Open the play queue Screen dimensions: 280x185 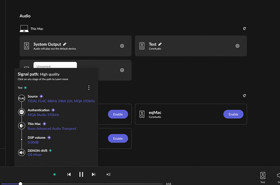[109, 174]
